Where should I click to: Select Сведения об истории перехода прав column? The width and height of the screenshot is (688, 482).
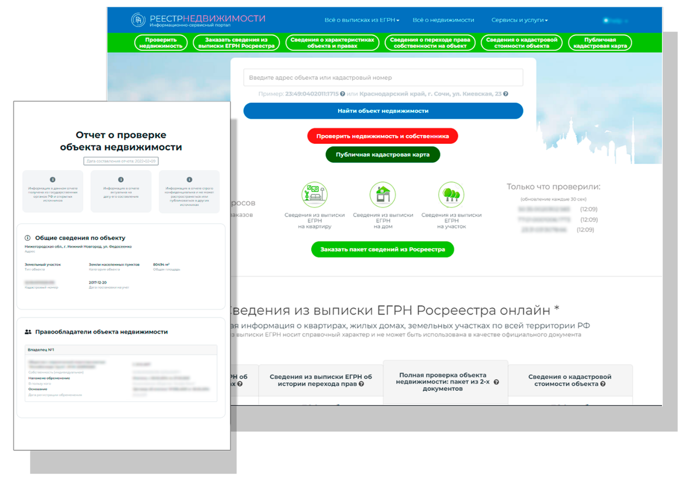(320, 380)
